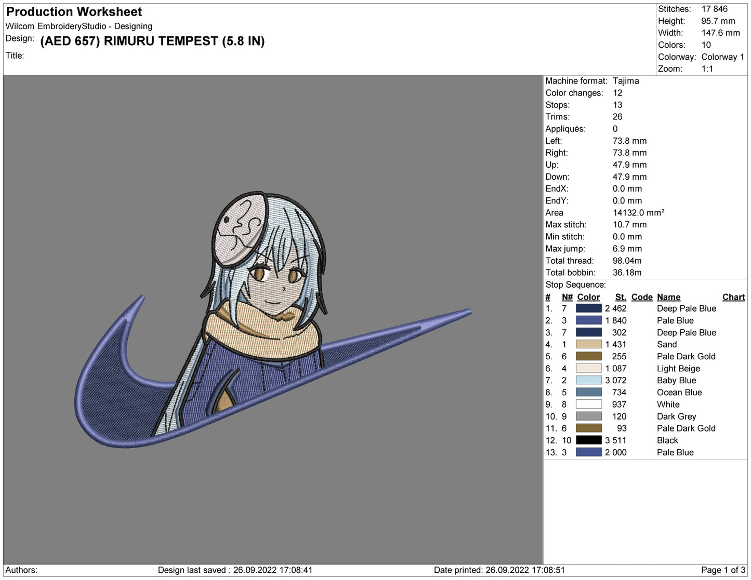The width and height of the screenshot is (751, 580).
Task: Click the 'St.' column header
Action: click(x=621, y=297)
